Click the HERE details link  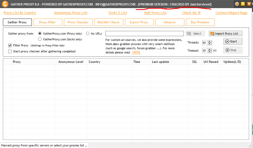coord(136,52)
